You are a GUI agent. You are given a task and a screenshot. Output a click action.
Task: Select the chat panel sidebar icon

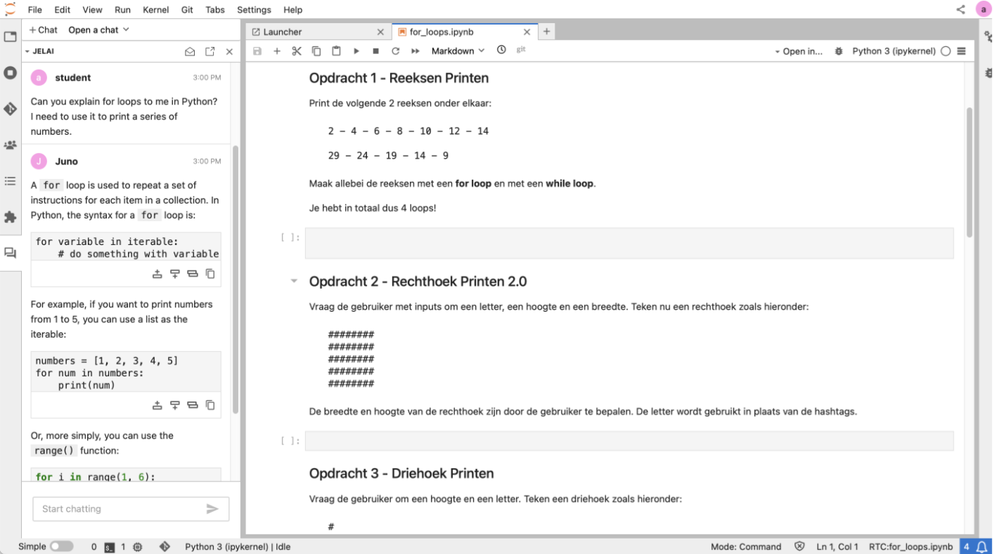pyautogui.click(x=10, y=253)
